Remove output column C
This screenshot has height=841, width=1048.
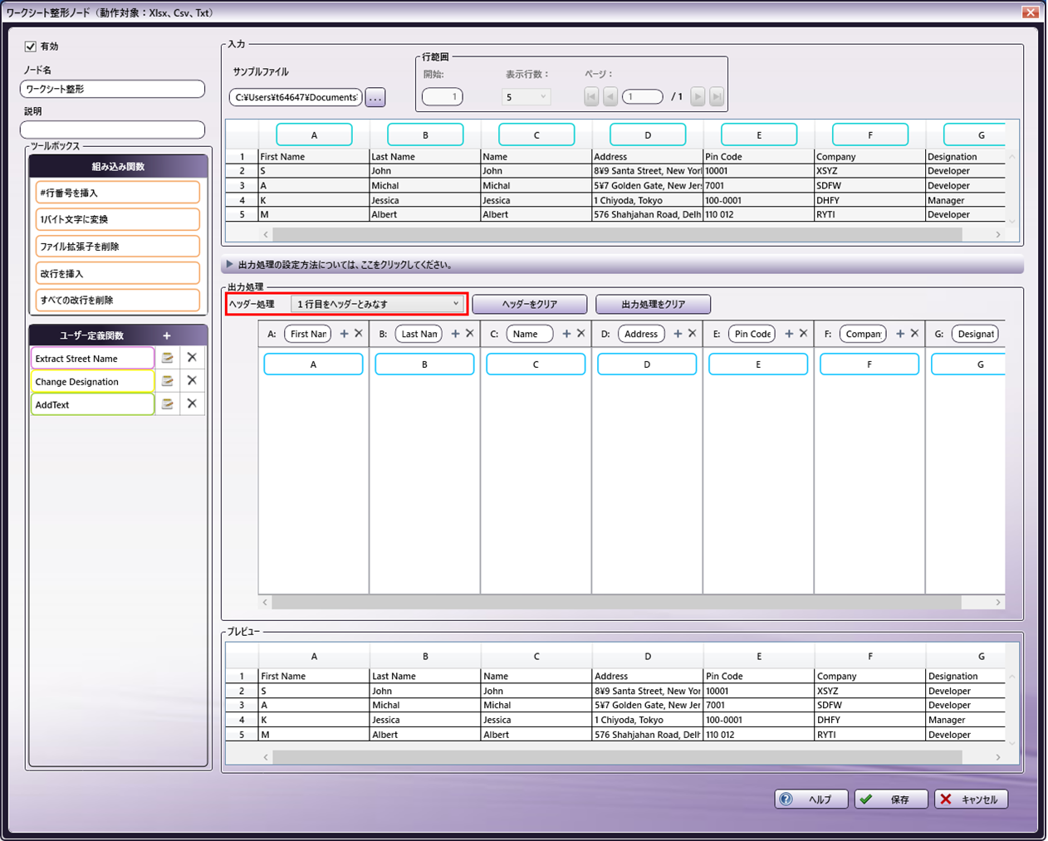pyautogui.click(x=581, y=334)
